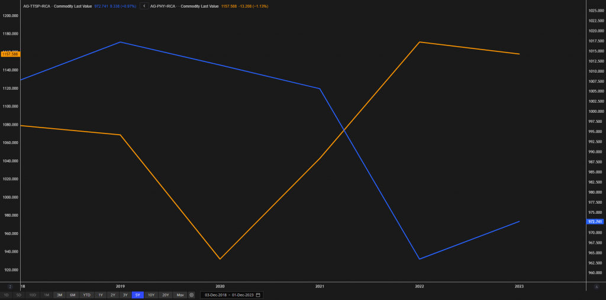Click the A auto-scale icon at bottom right

[595, 286]
